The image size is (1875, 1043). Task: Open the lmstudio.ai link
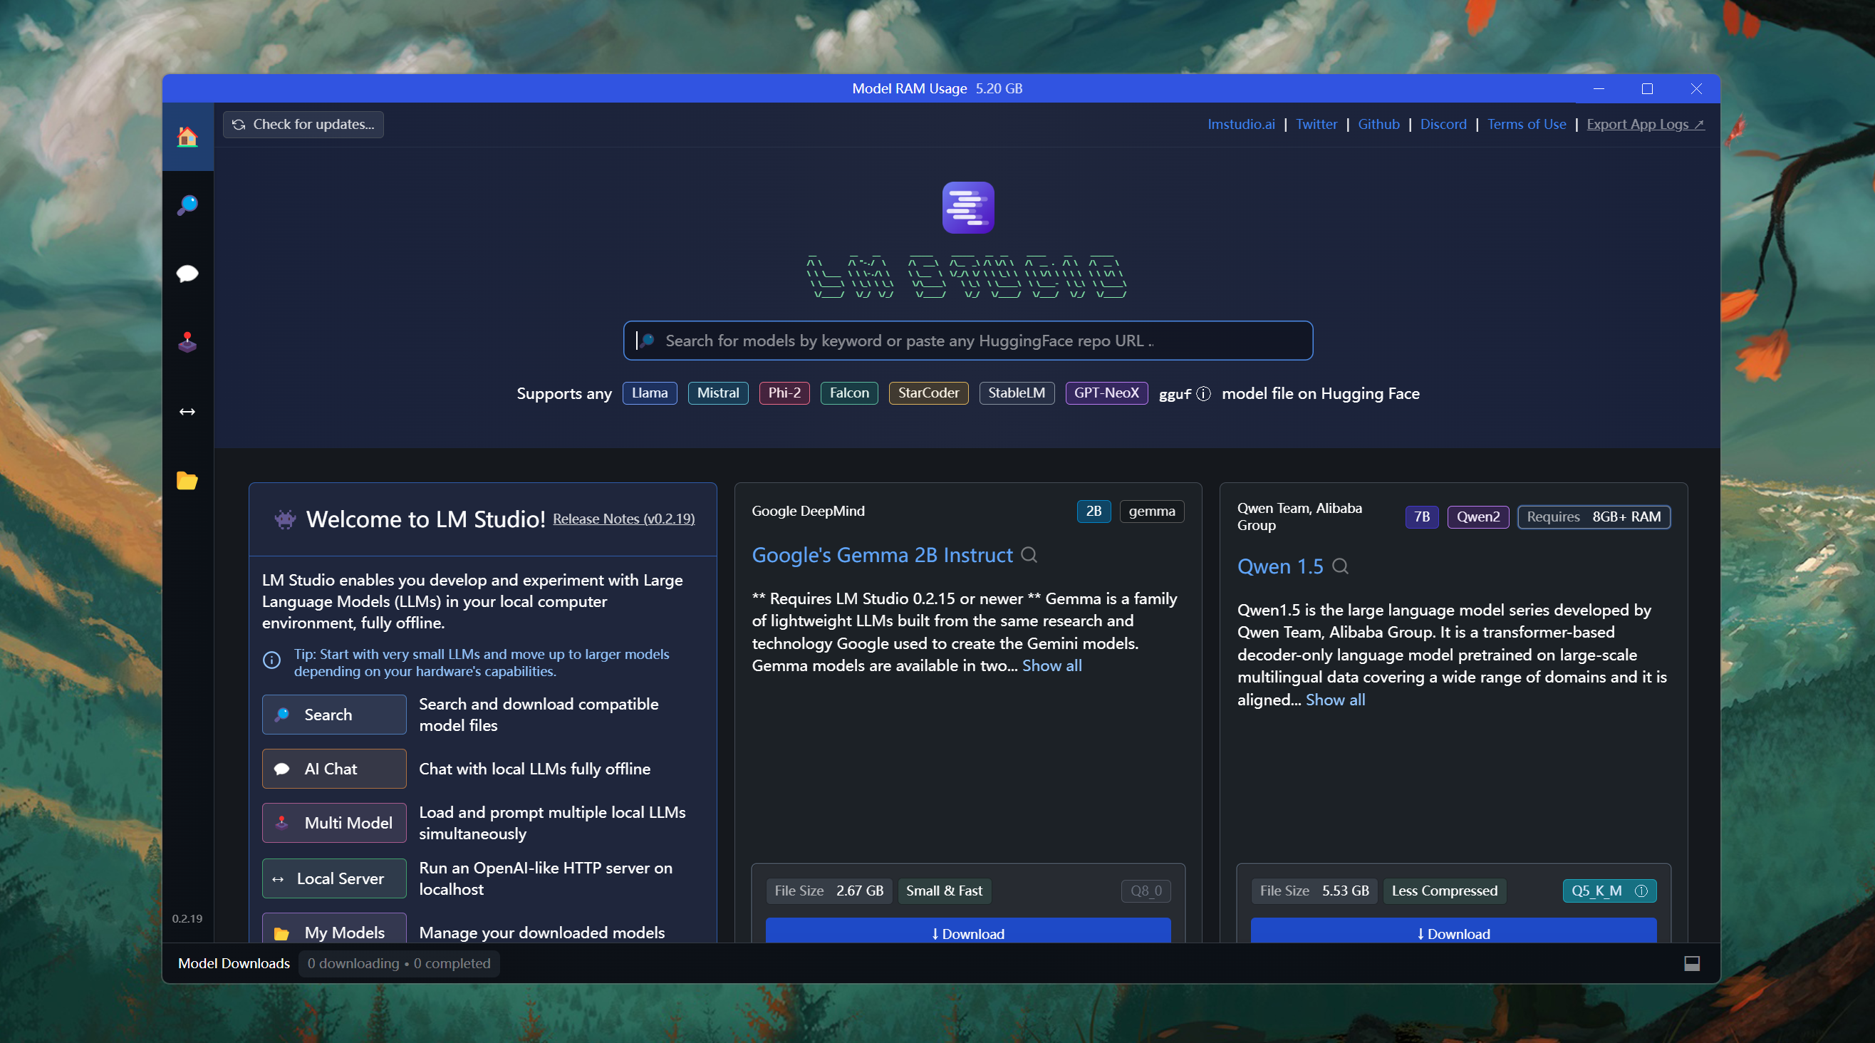tap(1241, 125)
